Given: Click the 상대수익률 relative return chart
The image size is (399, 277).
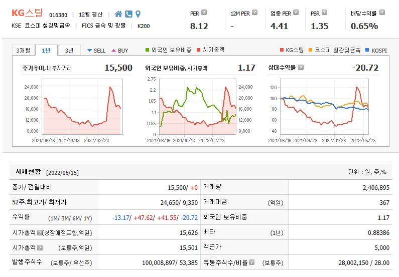Looking at the screenshot, I should click(324, 107).
